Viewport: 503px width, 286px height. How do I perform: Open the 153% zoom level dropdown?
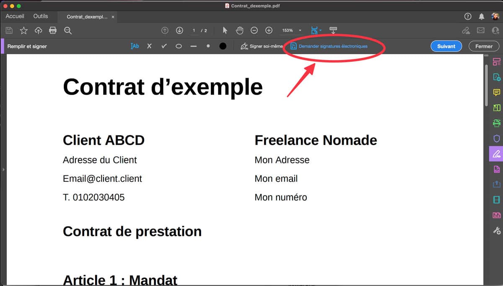click(x=300, y=31)
